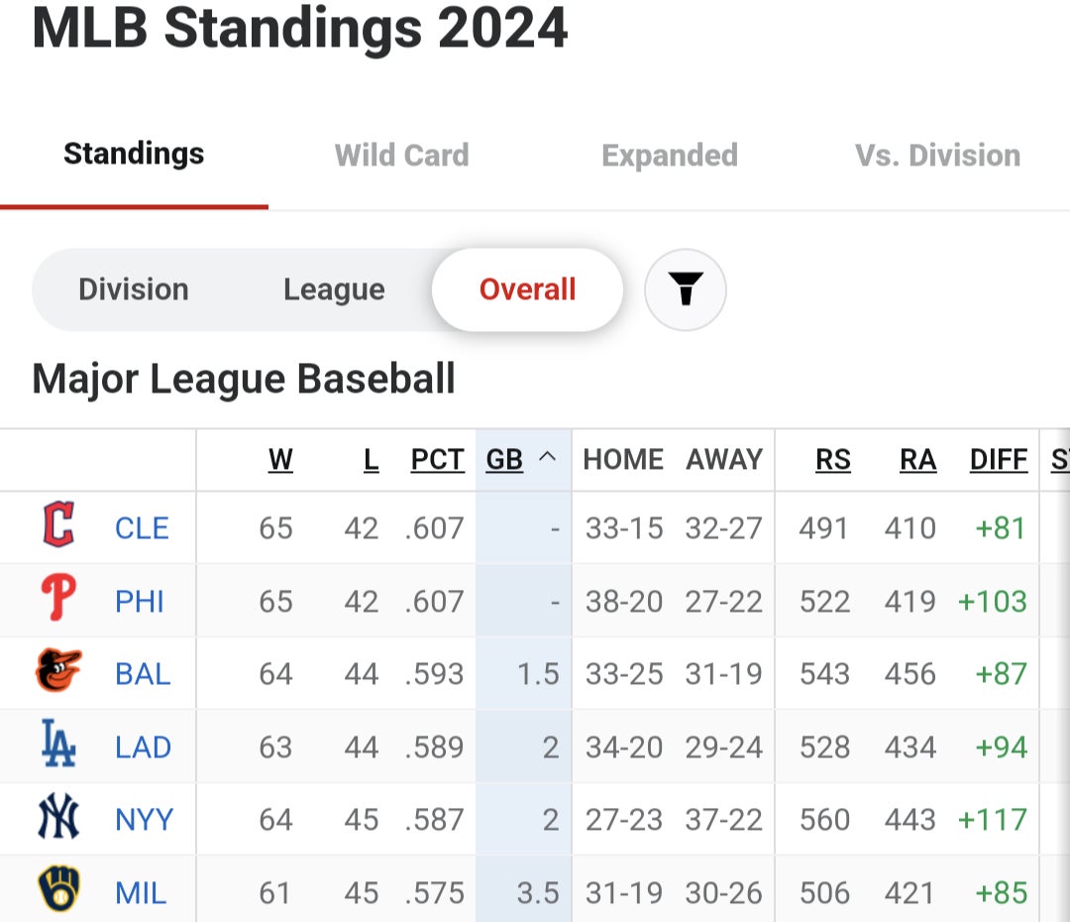Open the standings filter funnel icon

click(x=686, y=289)
